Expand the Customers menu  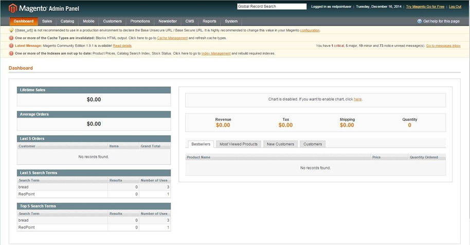coord(112,21)
